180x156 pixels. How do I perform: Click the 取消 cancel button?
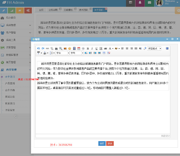coord(110,143)
